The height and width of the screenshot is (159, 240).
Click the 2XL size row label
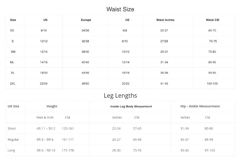click(x=12, y=83)
